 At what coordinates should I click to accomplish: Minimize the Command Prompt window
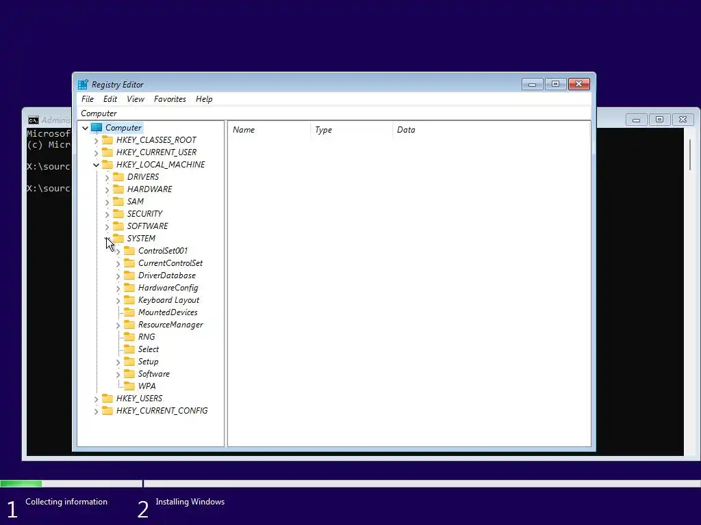tap(636, 119)
